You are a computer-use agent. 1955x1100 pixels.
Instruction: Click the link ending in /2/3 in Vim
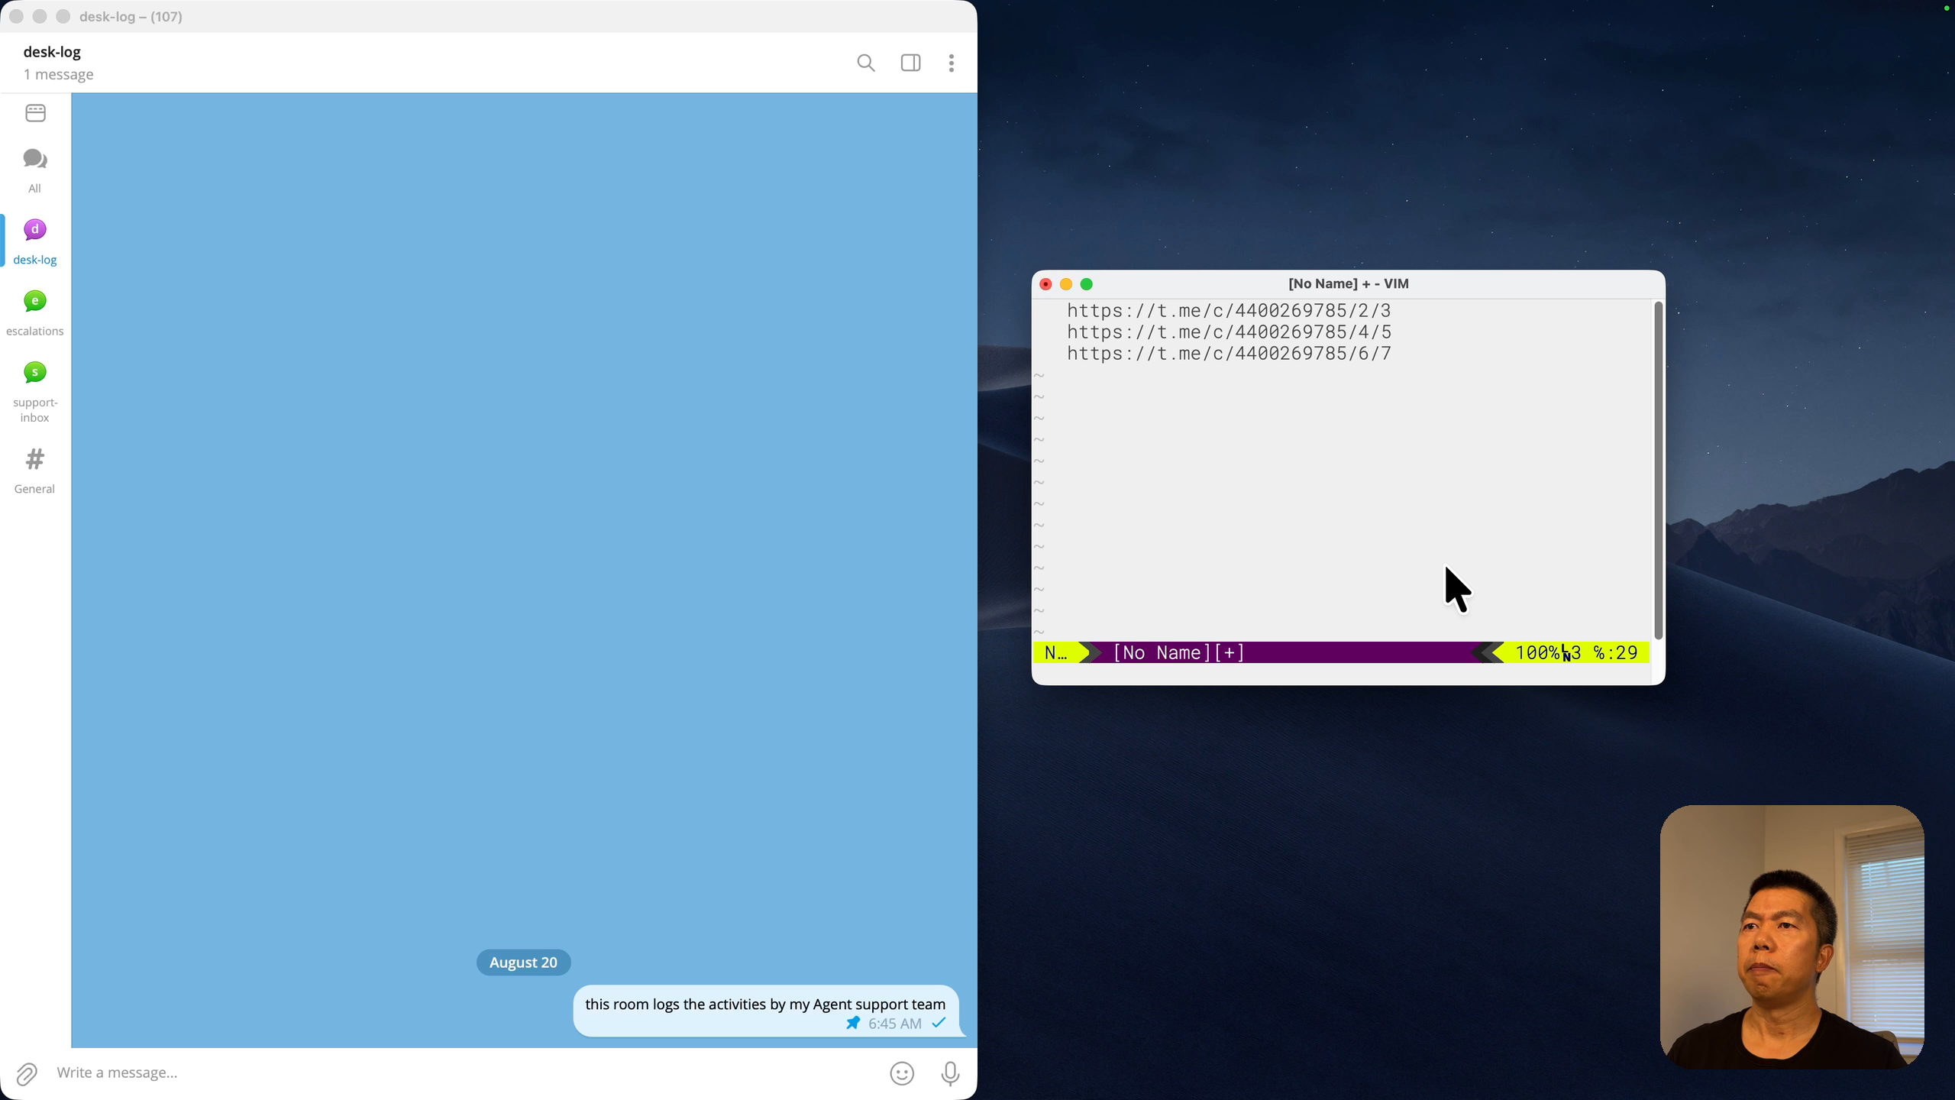[1229, 310]
